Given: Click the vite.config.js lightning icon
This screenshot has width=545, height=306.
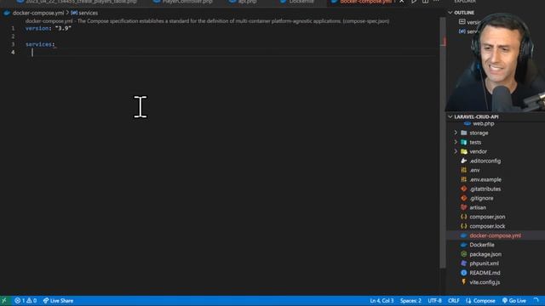Looking at the screenshot, I should pos(463,282).
